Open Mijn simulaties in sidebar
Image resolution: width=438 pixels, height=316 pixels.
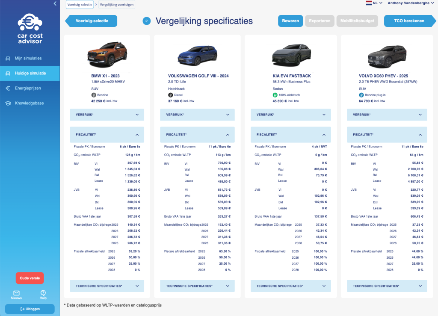(28, 58)
